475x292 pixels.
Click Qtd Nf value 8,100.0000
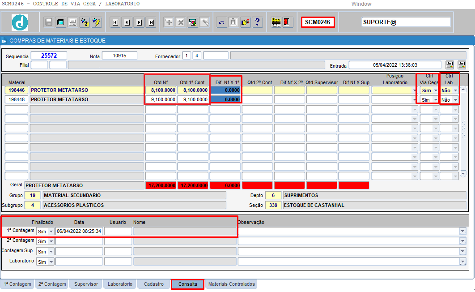point(161,90)
